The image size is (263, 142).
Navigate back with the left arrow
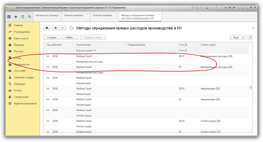click(x=56, y=28)
